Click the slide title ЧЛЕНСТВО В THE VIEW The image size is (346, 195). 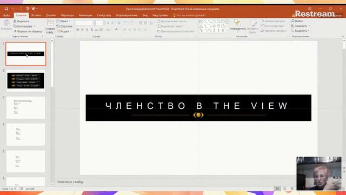click(197, 106)
